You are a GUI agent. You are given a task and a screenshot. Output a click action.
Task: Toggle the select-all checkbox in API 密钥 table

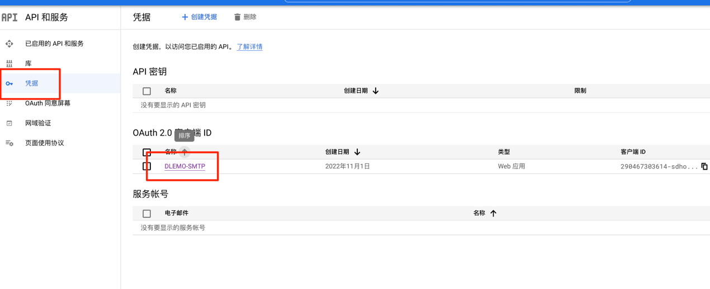tap(146, 91)
